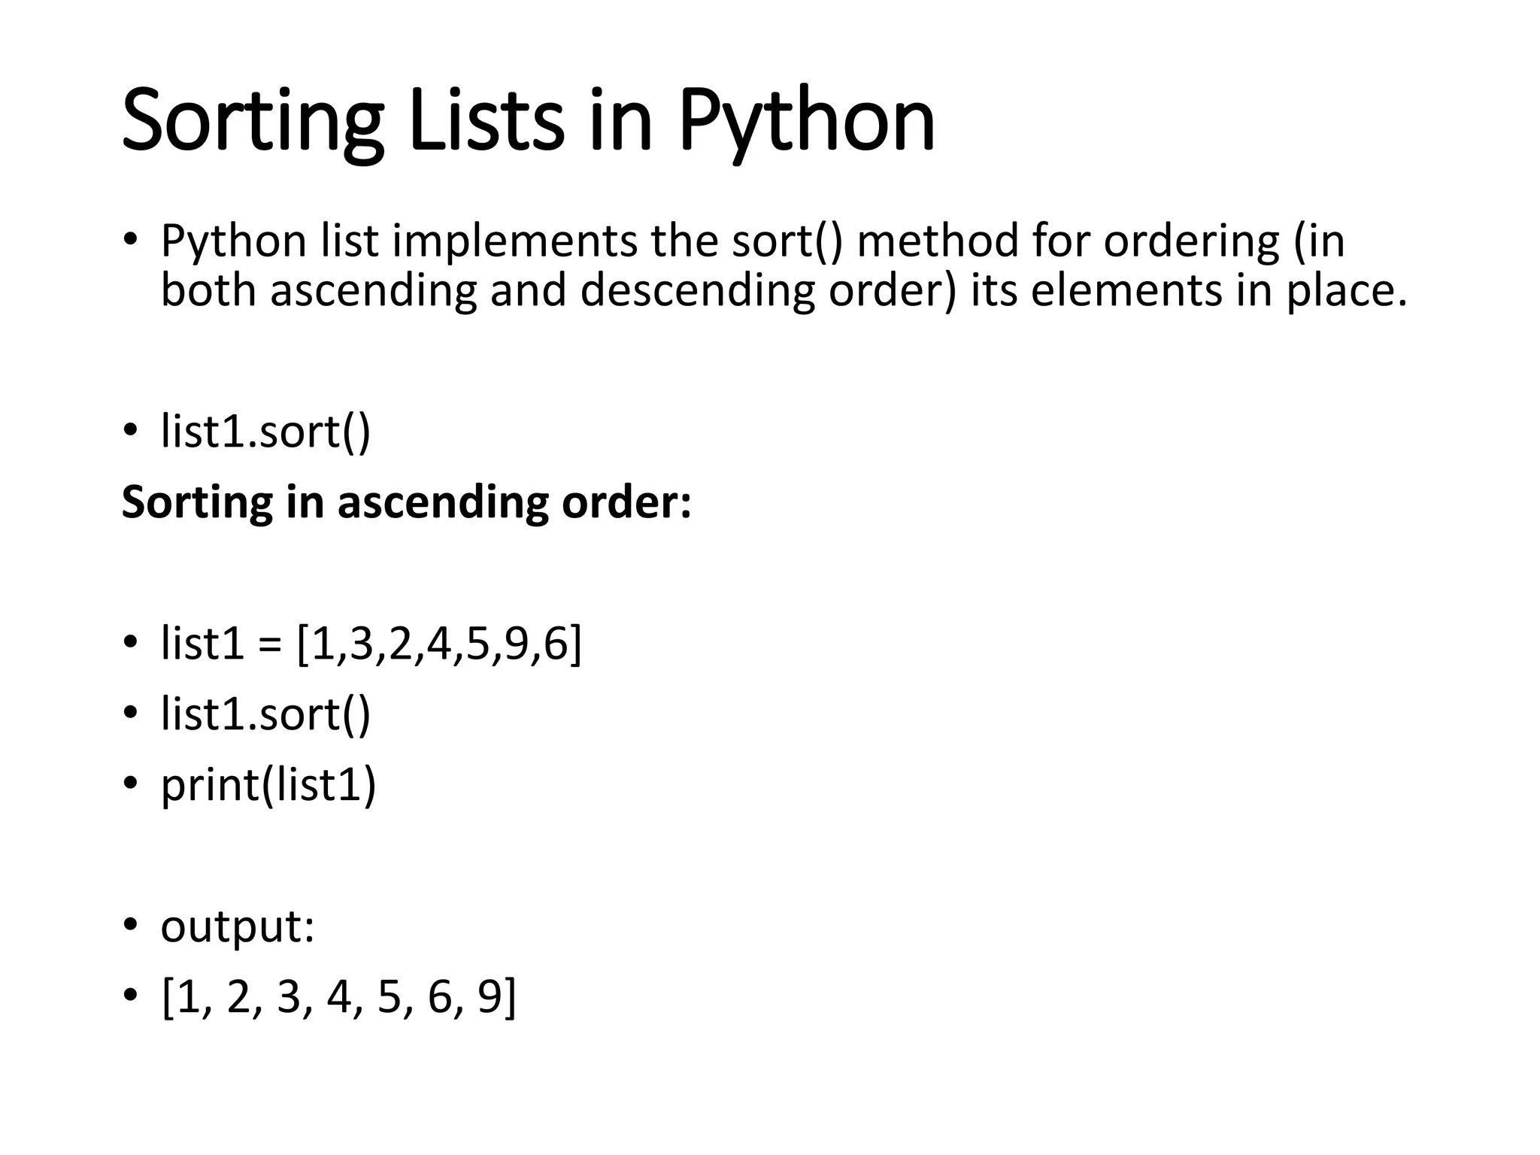The width and height of the screenshot is (1540, 1155).
Task: Click "sort() method" in the first bullet paragraph
Action: 872,242
